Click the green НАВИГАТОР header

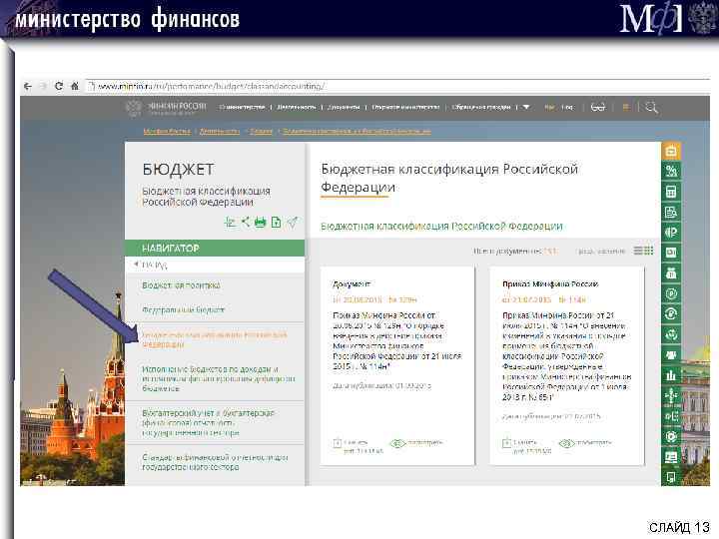pos(215,248)
